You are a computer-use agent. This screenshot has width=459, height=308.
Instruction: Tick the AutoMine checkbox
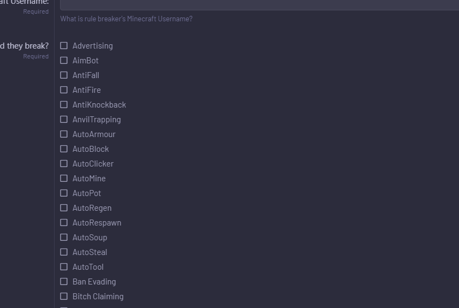[x=64, y=178]
